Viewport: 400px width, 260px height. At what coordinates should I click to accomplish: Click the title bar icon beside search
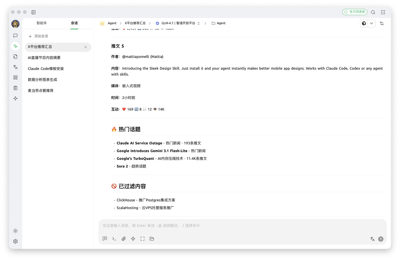point(383,12)
